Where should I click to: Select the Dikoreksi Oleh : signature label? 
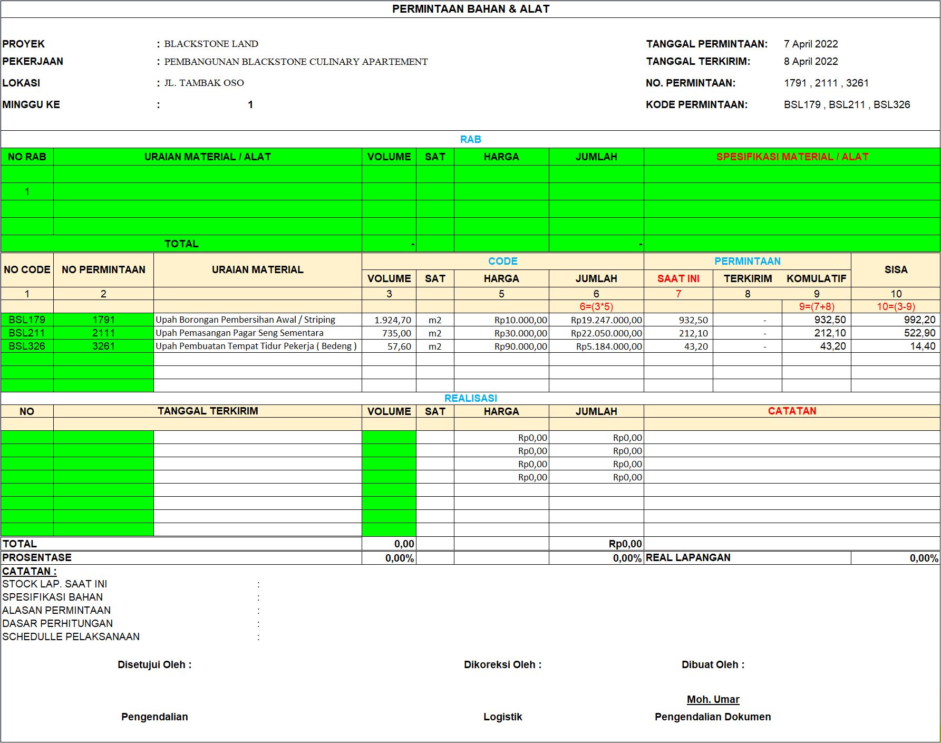click(x=503, y=664)
